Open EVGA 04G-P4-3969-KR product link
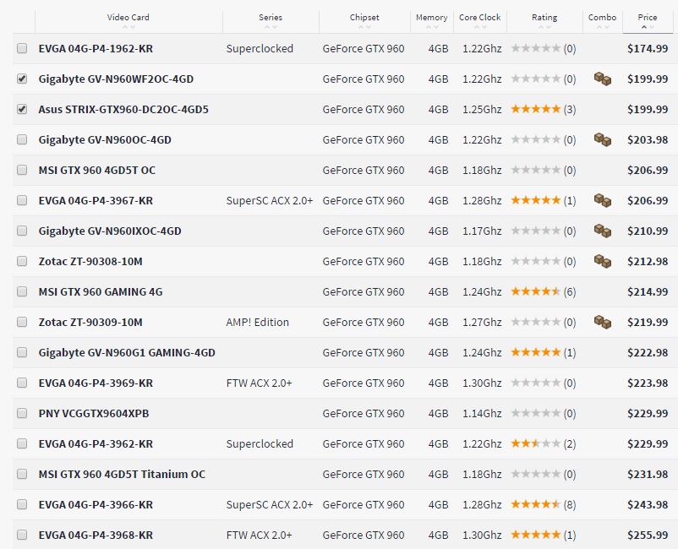The width and height of the screenshot is (678, 549). (96, 383)
